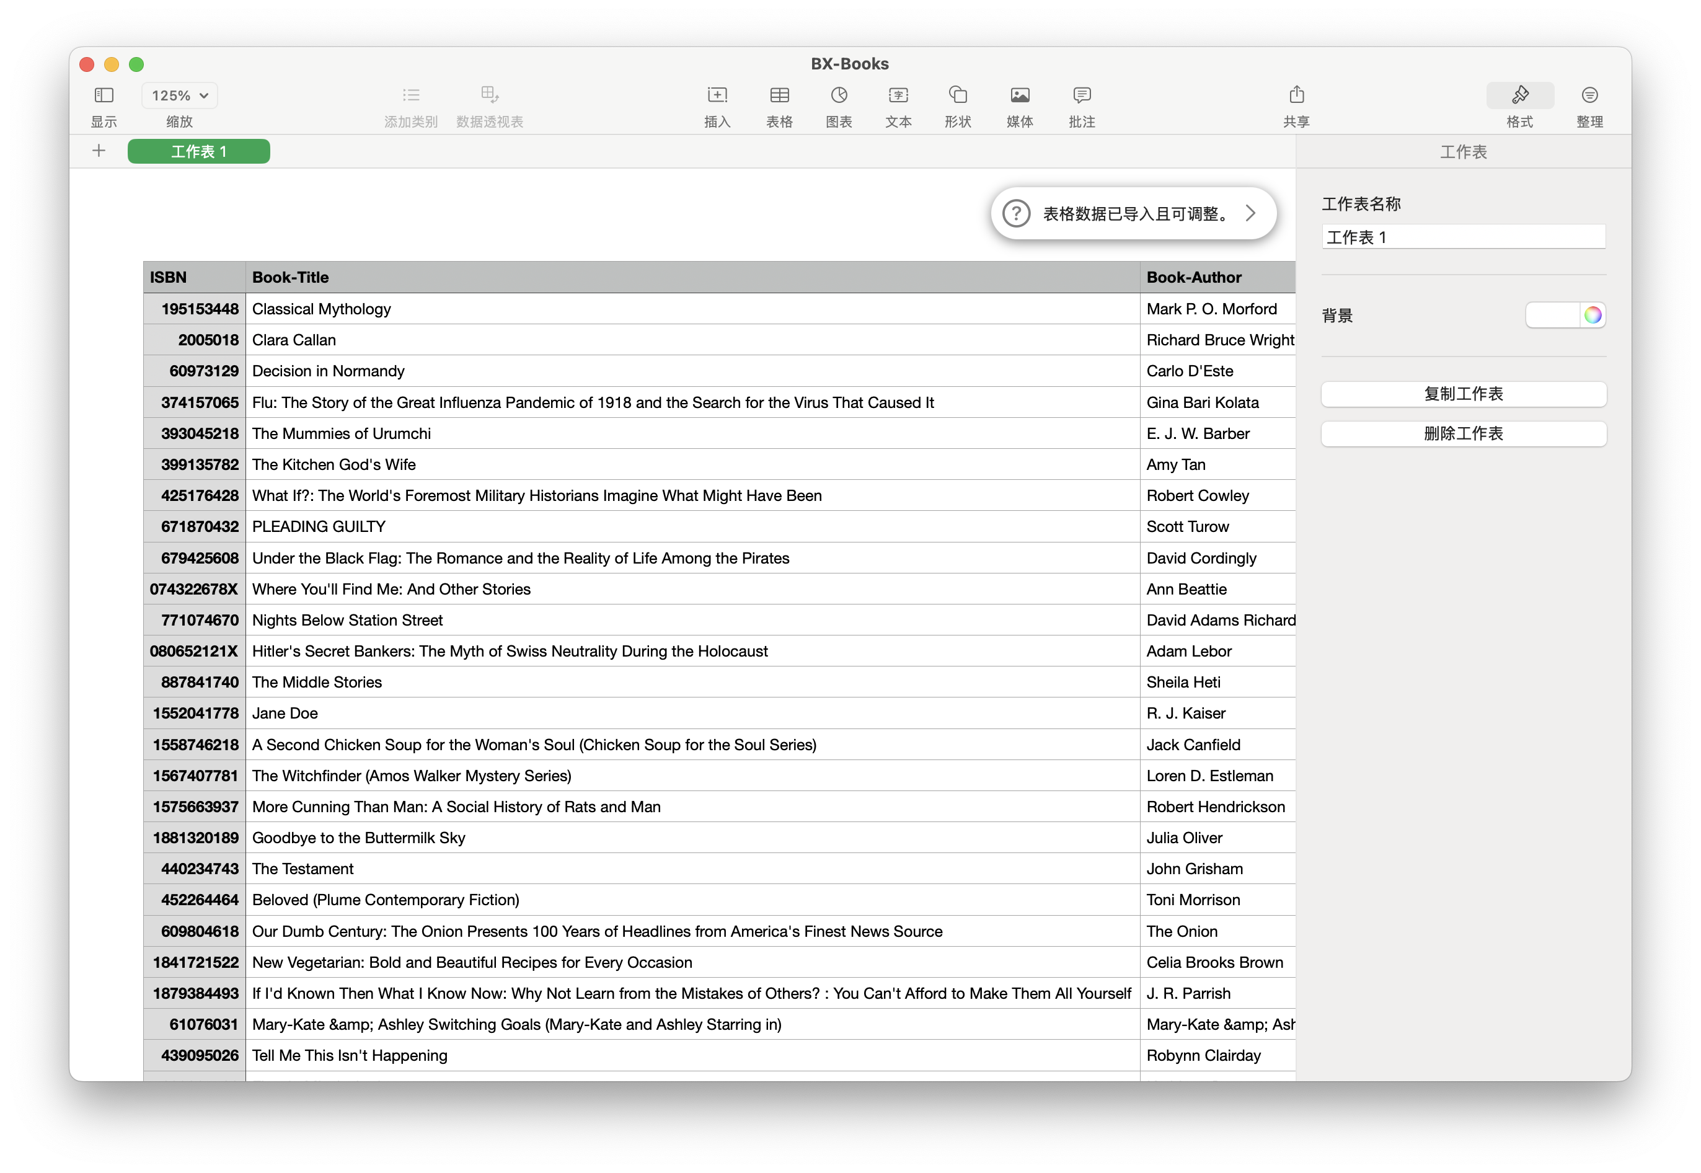Image resolution: width=1701 pixels, height=1173 pixels.
Task: Add a Comment (批注) via toolbar icon
Action: (x=1082, y=95)
